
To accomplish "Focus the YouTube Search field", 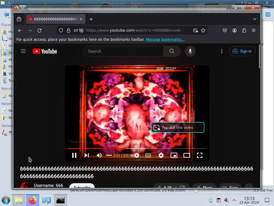I will pos(124,51).
